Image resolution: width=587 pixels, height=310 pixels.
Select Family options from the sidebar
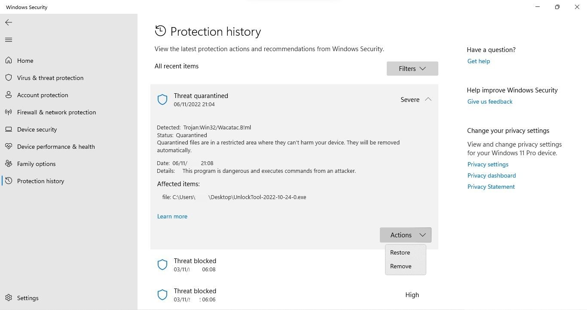pos(36,164)
